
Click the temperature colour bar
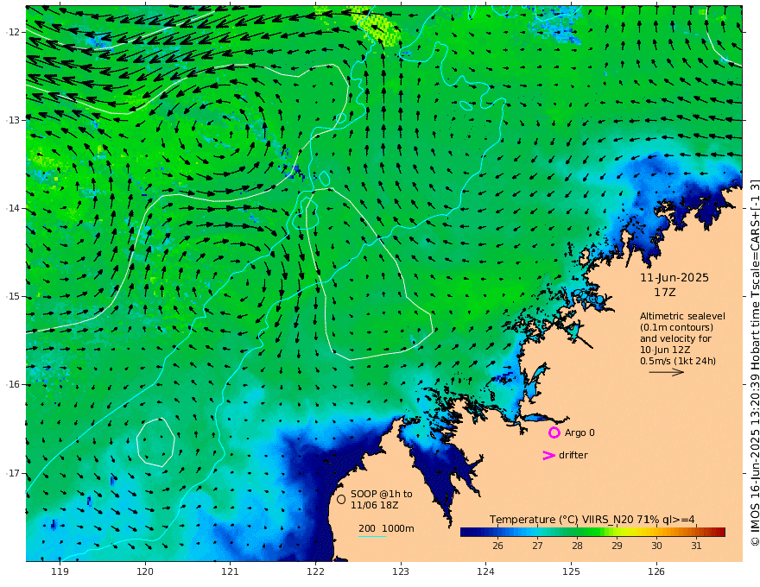coord(592,532)
